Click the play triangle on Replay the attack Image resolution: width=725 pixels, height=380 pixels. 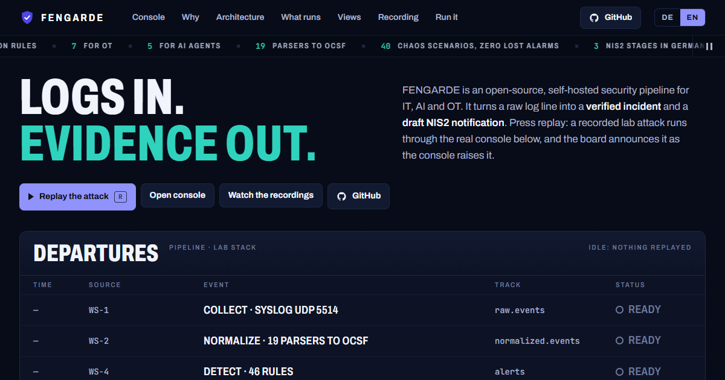(x=31, y=197)
